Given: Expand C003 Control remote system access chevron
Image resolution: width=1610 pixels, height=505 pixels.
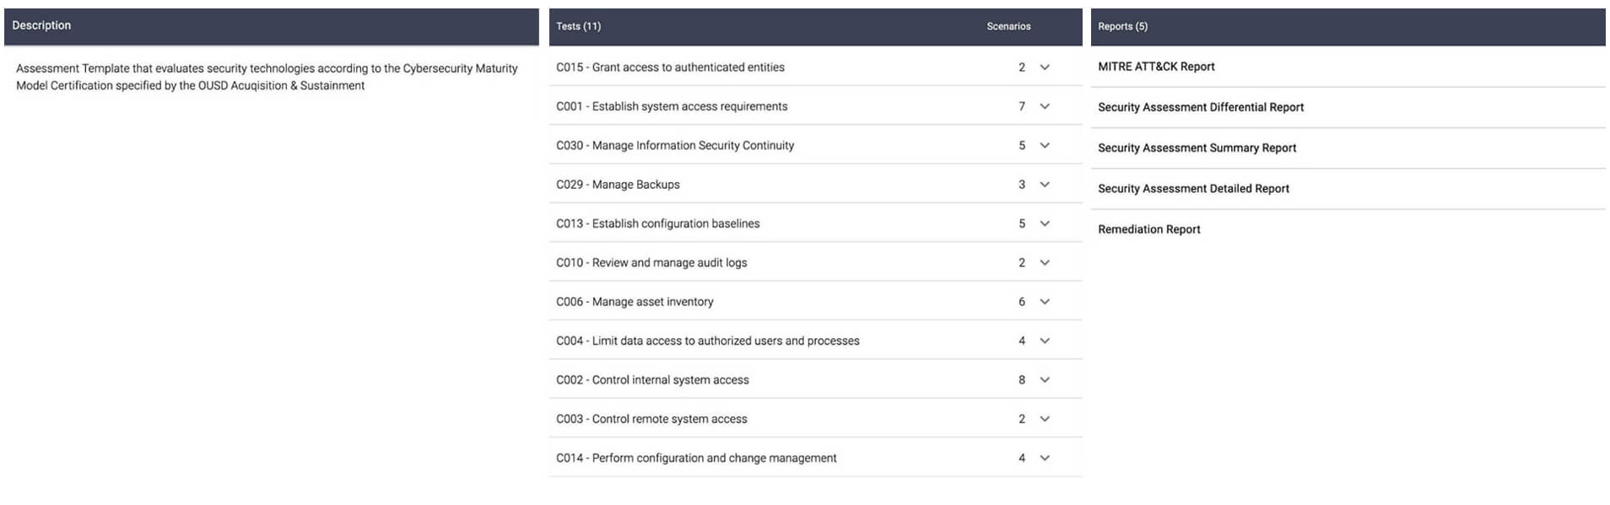Looking at the screenshot, I should coord(1045,419).
